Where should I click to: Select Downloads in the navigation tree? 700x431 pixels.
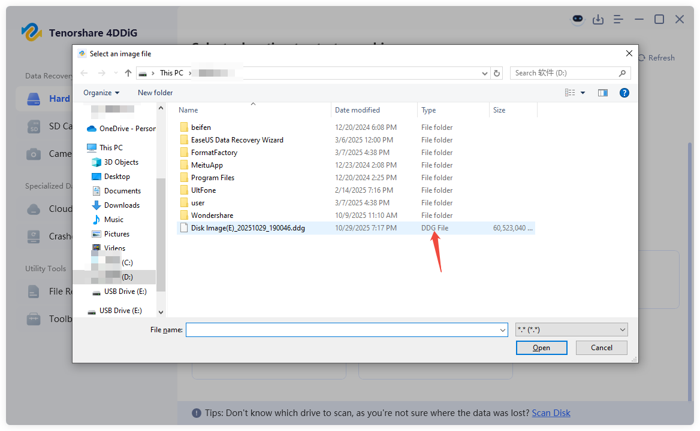pos(116,205)
